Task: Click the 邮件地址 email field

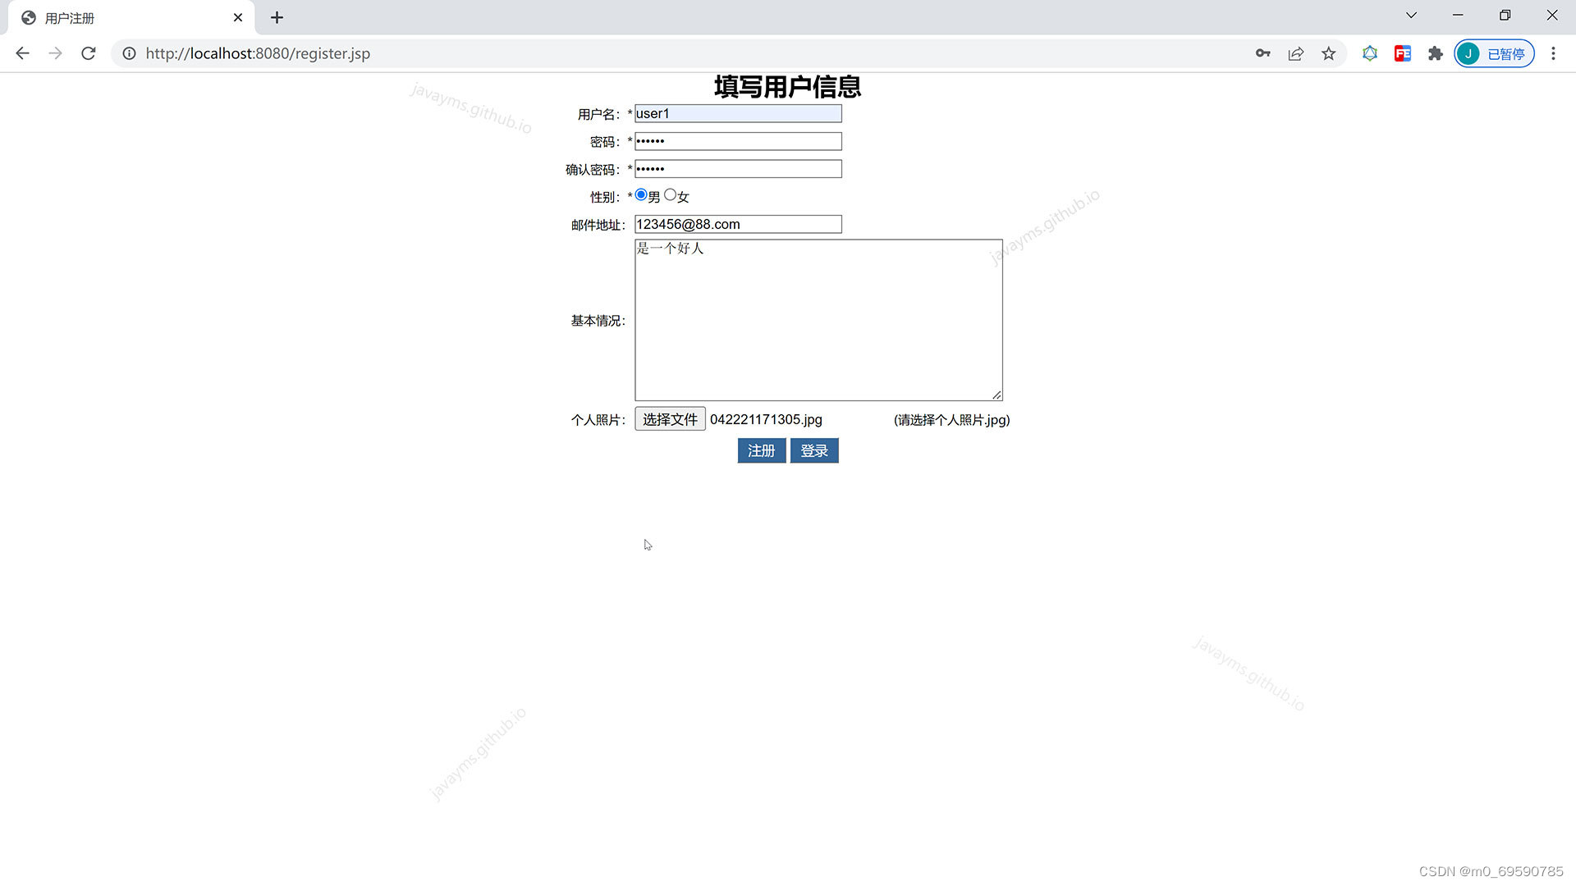Action: 737,224
